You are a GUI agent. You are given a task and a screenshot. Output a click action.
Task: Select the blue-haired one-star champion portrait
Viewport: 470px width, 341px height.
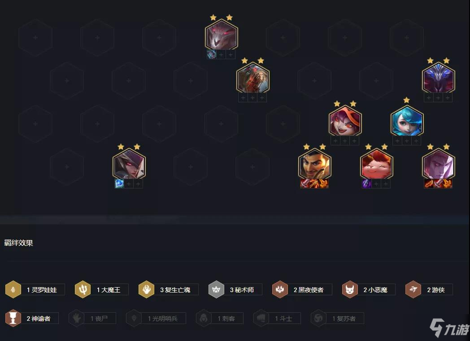(x=407, y=121)
